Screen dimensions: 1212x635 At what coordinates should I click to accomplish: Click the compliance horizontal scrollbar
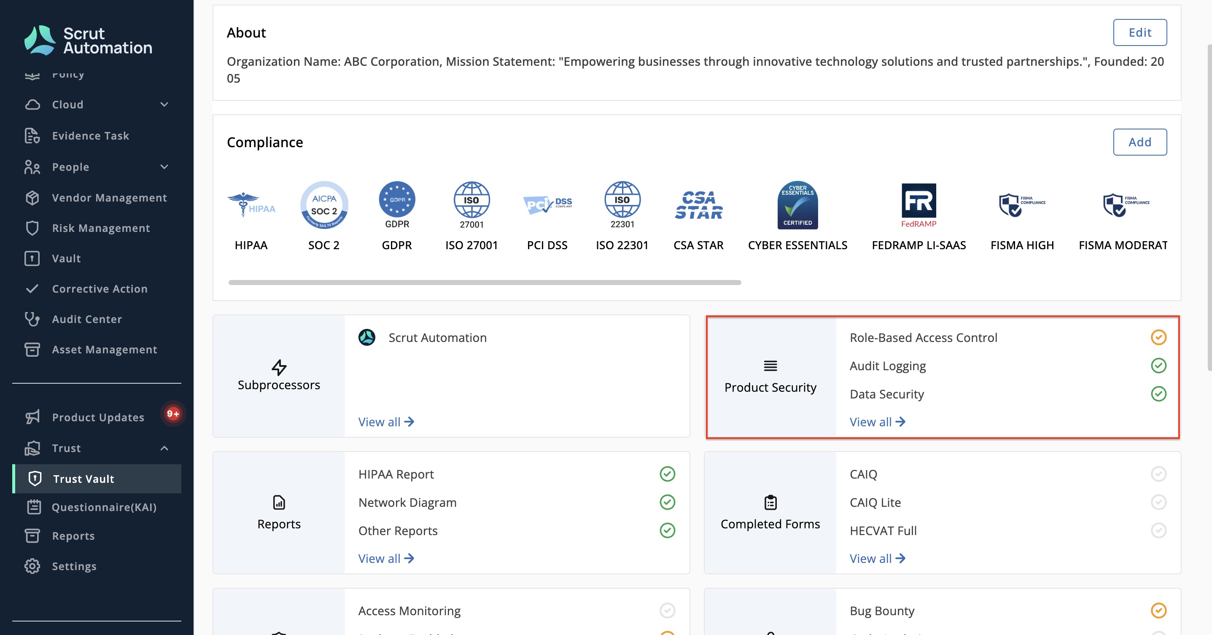(485, 282)
